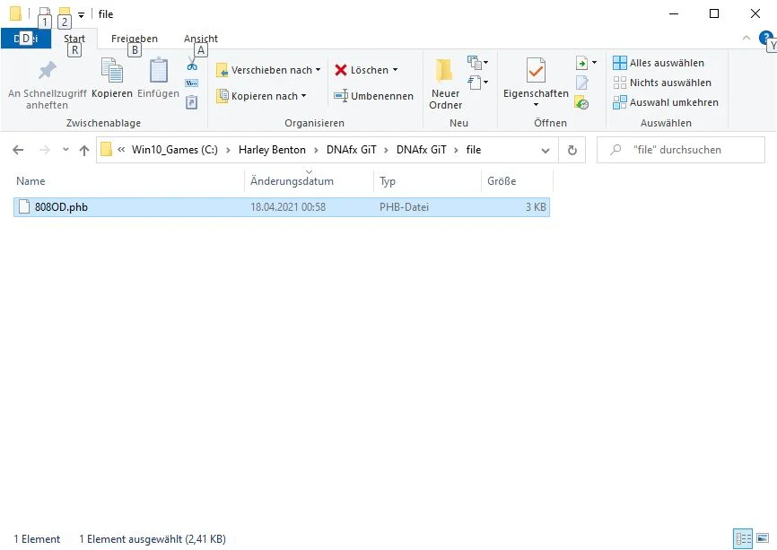The height and width of the screenshot is (550, 777).
Task: Create Neuer Ordner
Action: pyautogui.click(x=445, y=84)
